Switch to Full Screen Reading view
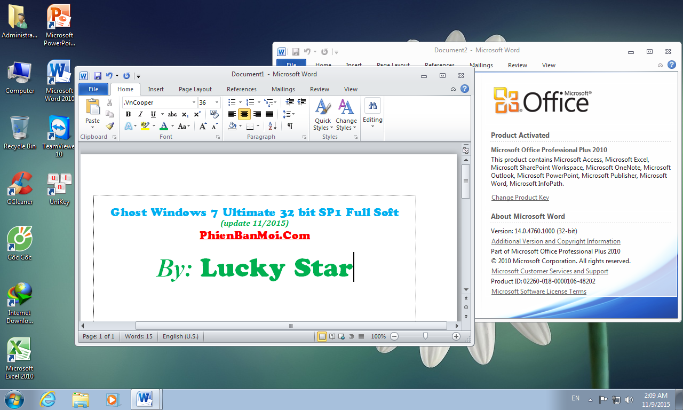This screenshot has height=410, width=683. tap(332, 336)
